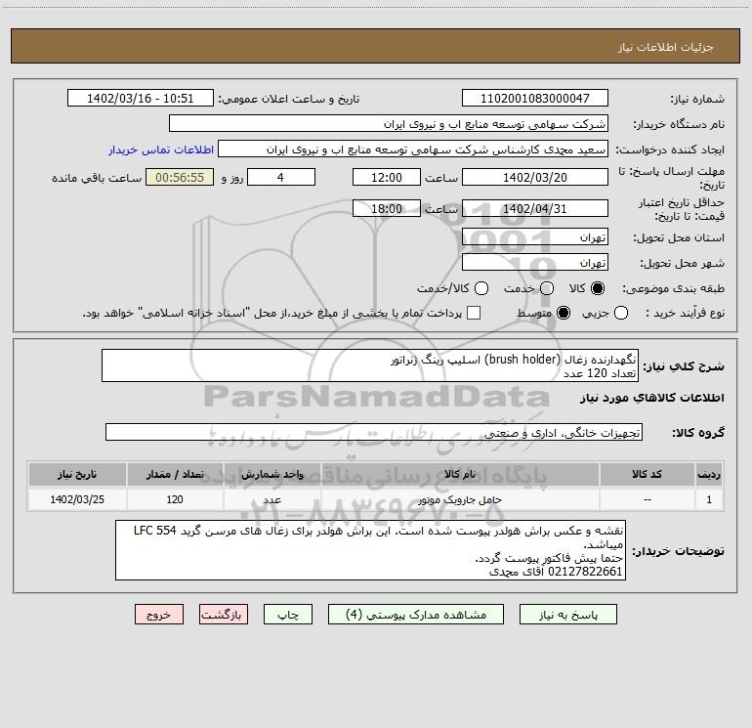Image resolution: width=752 pixels, height=728 pixels.
Task: Select the کالا radio button
Action: (x=598, y=288)
